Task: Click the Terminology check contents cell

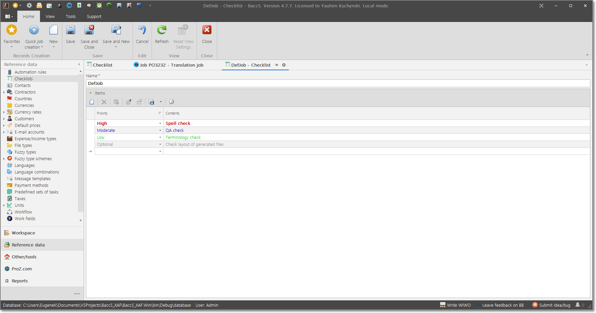Action: tap(376, 138)
